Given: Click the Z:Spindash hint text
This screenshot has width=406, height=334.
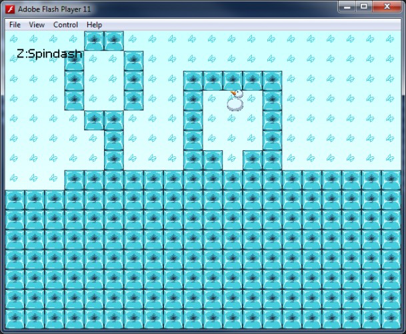Looking at the screenshot, I should [x=49, y=53].
